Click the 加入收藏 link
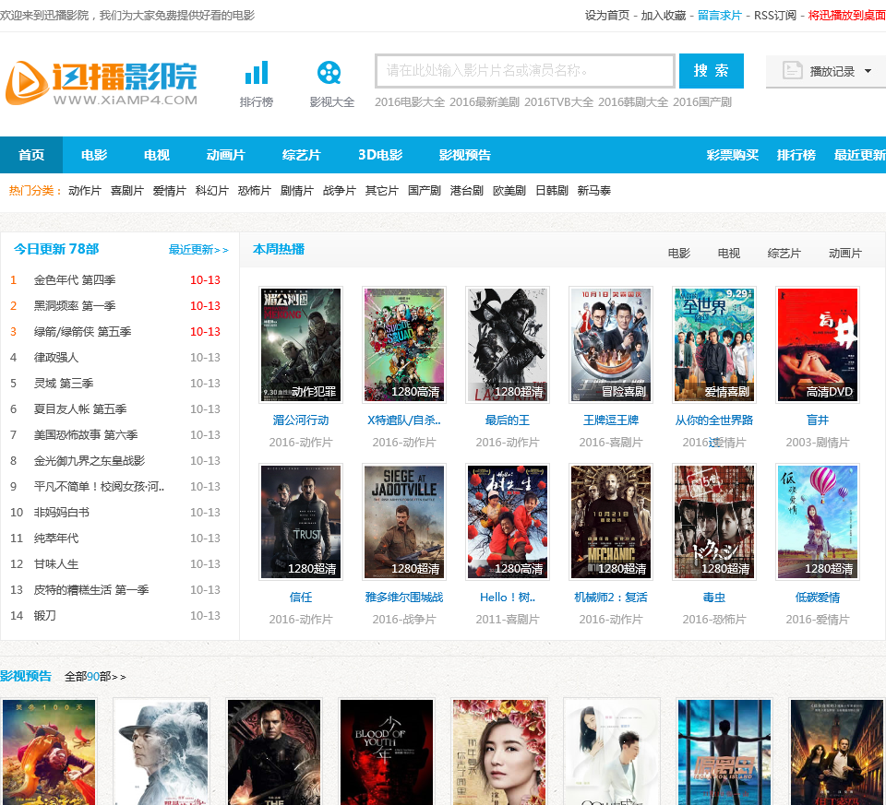The width and height of the screenshot is (886, 805). click(x=664, y=16)
